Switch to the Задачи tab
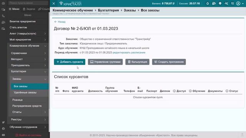Image resolution: width=246 pixels, height=138 pixels. click(29, 9)
